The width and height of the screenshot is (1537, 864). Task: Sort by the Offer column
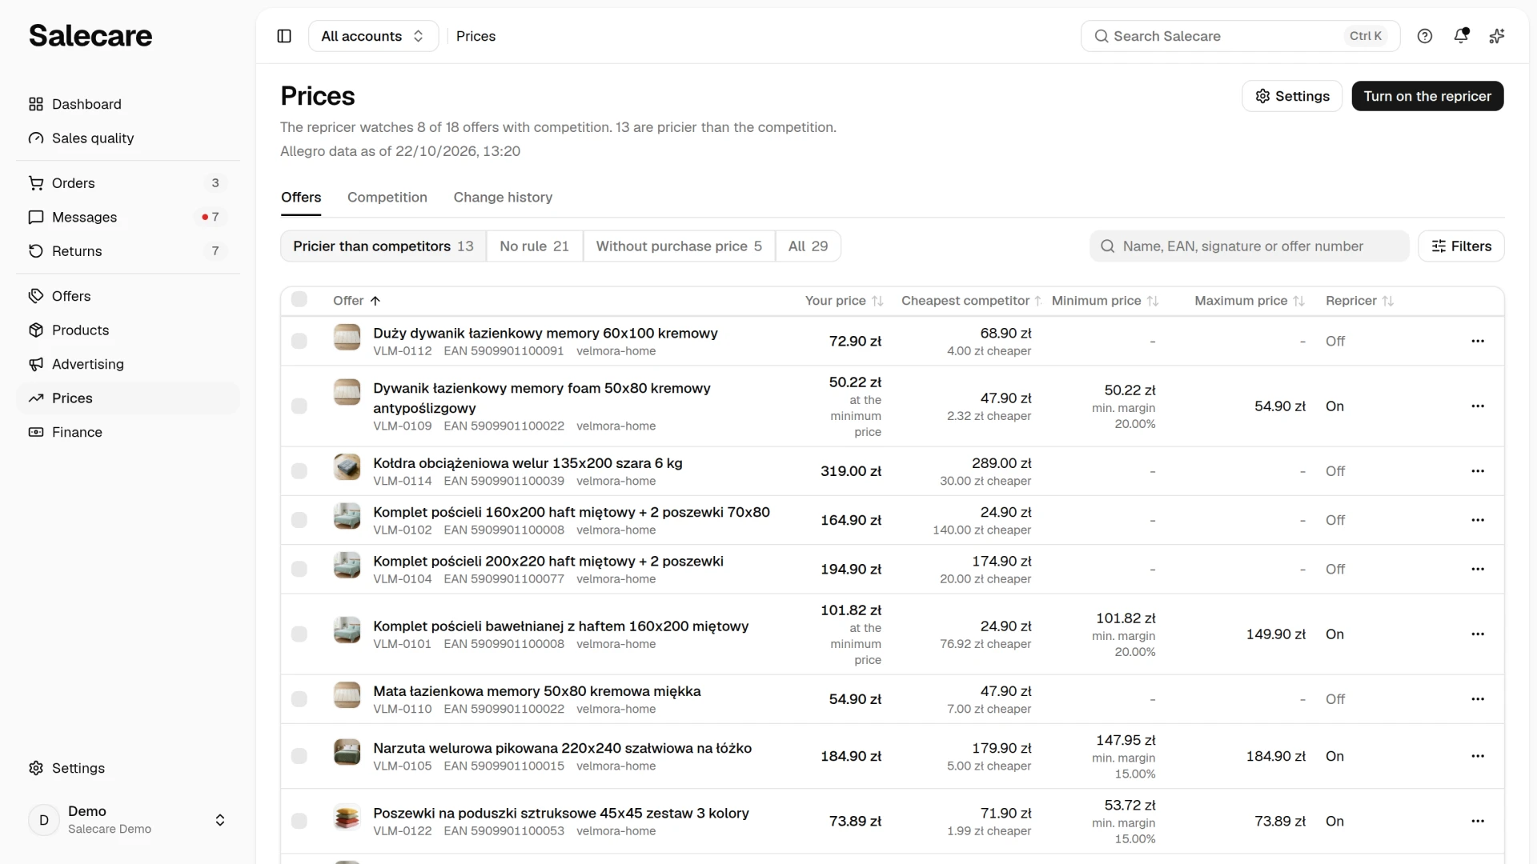pos(356,301)
